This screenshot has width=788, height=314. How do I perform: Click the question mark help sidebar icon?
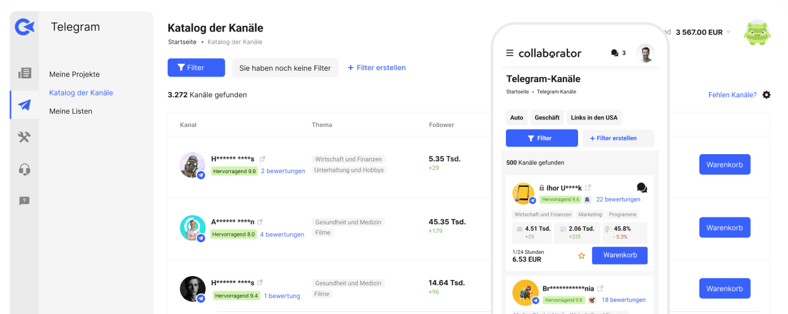25,201
